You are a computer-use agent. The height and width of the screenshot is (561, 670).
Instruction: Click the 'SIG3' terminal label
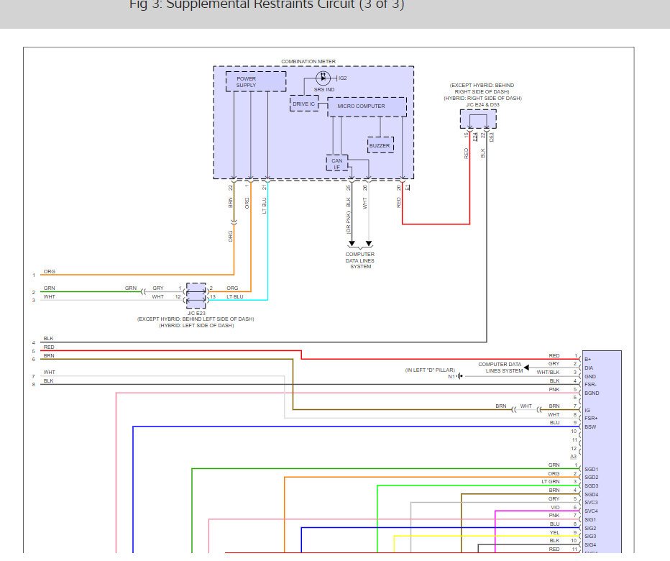(590, 537)
